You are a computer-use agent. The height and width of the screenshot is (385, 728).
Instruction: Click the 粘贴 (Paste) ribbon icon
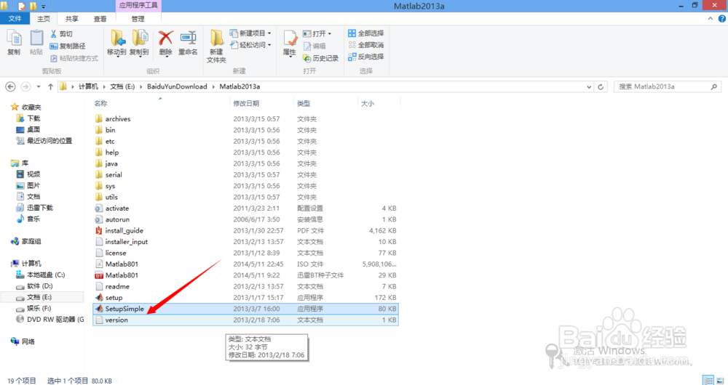36,43
